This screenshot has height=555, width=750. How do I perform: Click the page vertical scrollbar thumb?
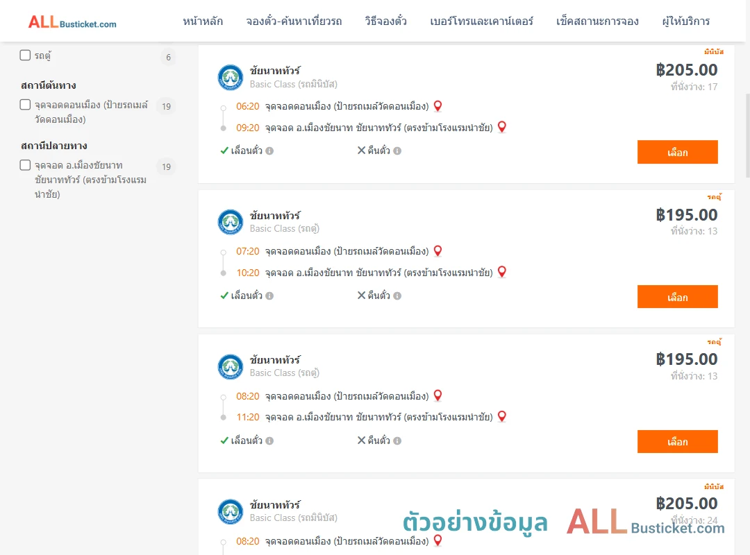coord(748,136)
